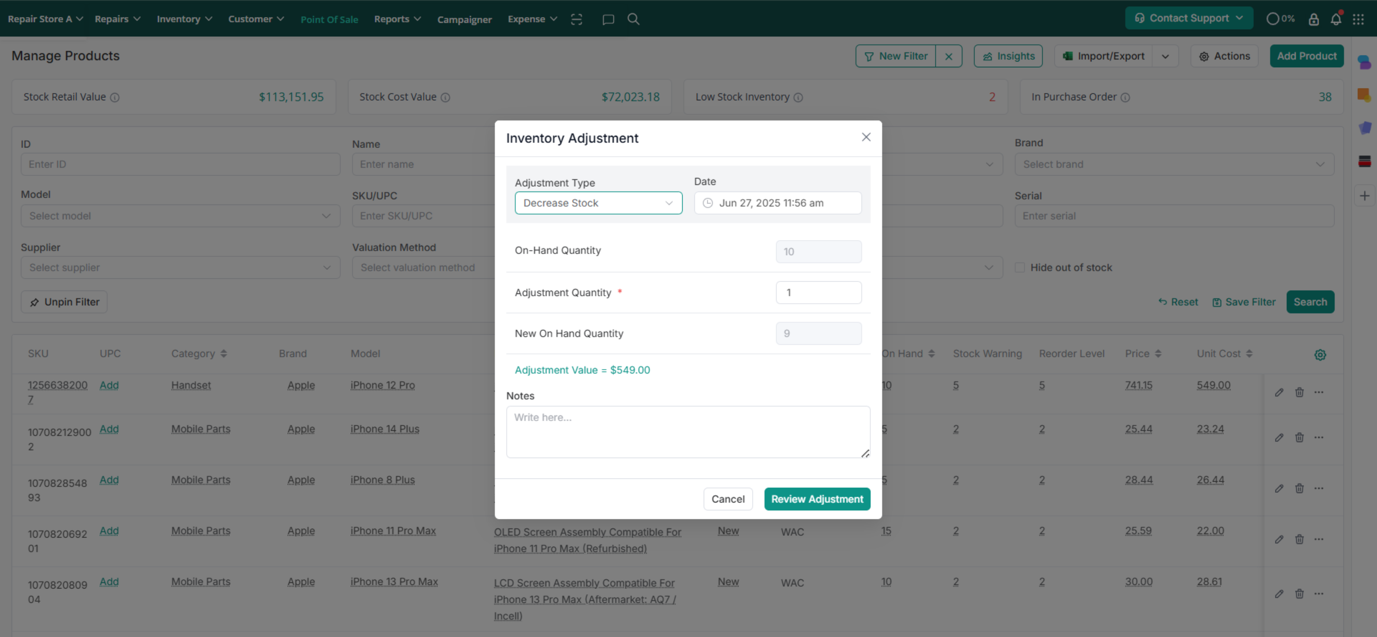
Task: Open the apps grid menu icon
Action: click(x=1358, y=19)
